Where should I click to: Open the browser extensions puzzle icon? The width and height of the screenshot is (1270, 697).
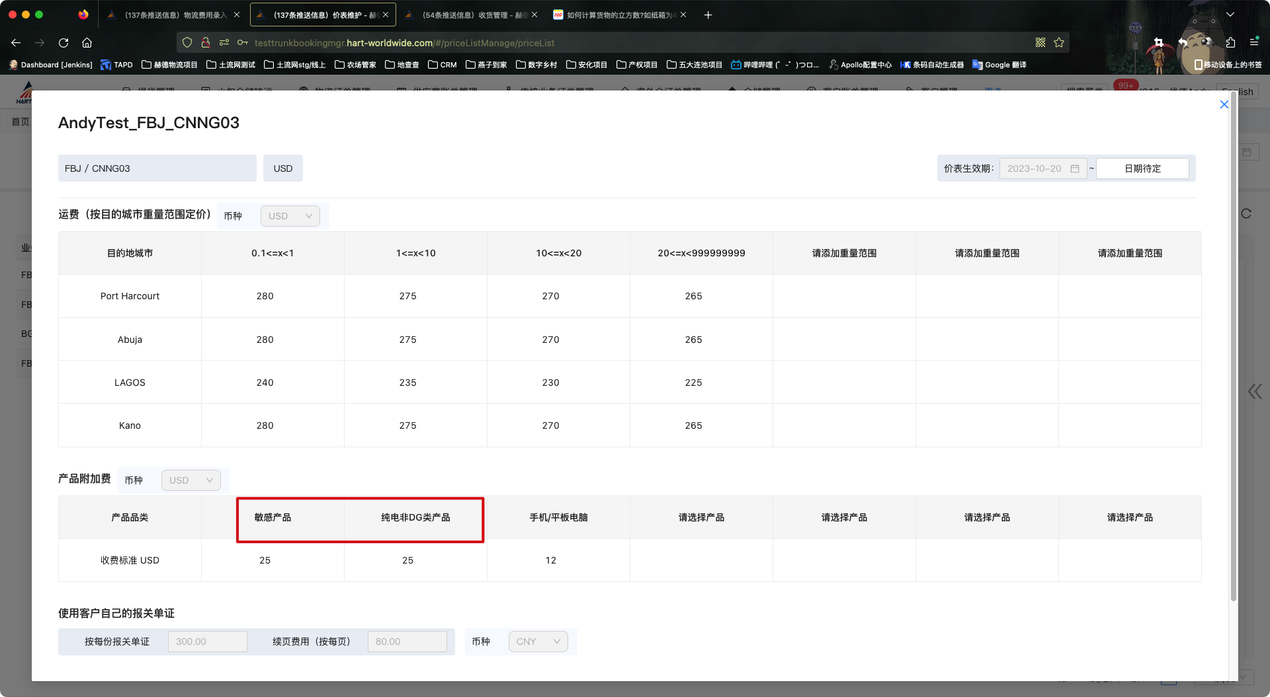click(1230, 43)
